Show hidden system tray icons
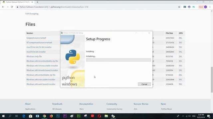Image resolution: width=213 pixels, height=119 pixels. click(x=183, y=116)
